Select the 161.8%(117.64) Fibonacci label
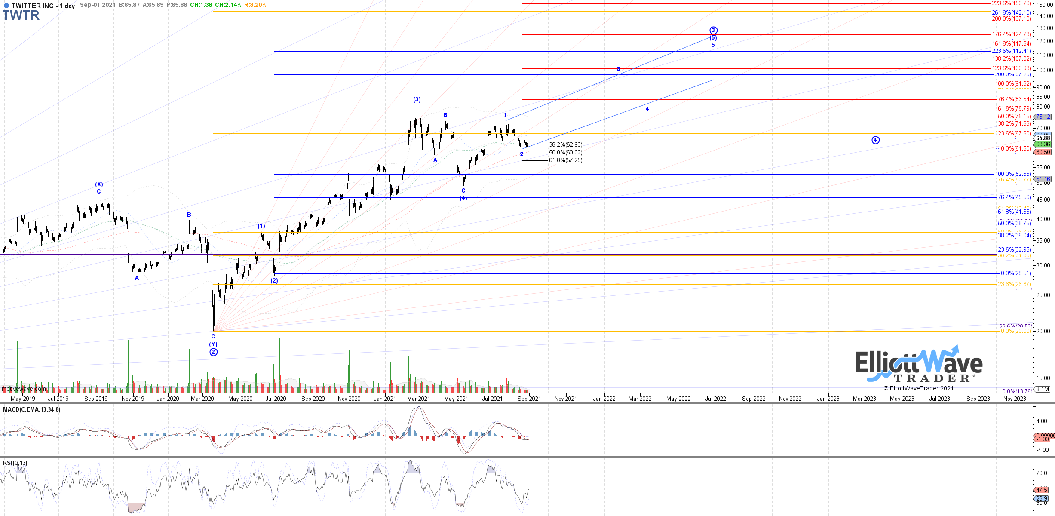 coord(1011,44)
